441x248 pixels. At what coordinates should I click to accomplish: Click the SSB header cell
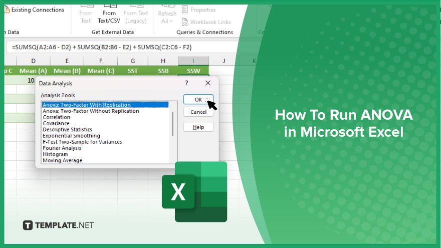pos(163,71)
